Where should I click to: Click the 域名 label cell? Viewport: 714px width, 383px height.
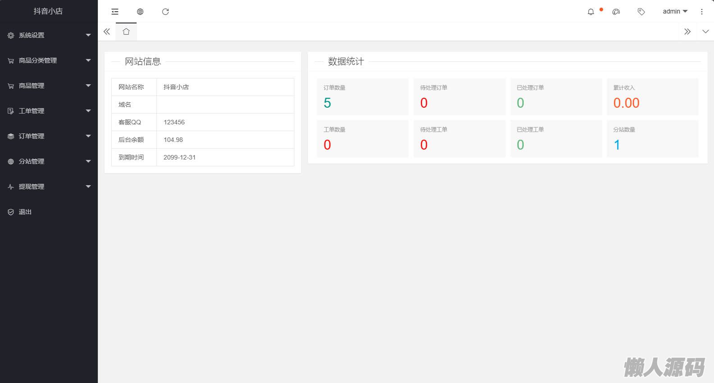134,105
